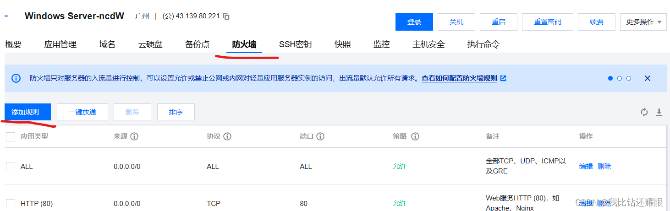
Task: Click the 续费 button
Action: point(597,22)
